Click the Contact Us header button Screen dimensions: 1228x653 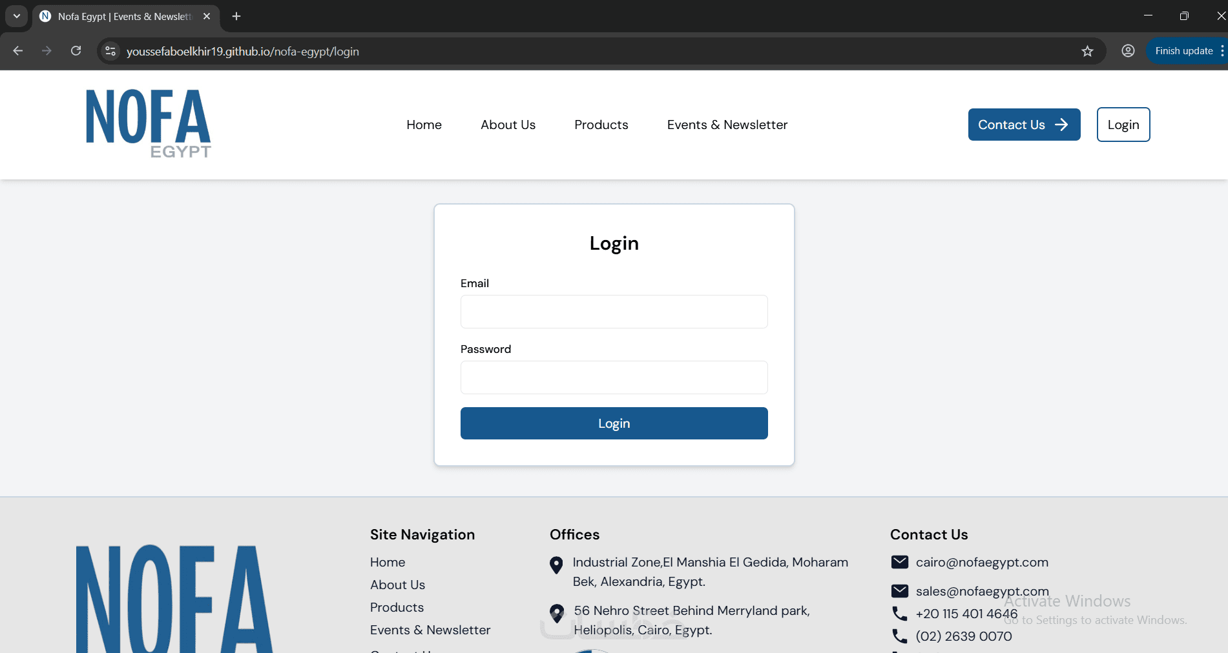pos(1024,125)
